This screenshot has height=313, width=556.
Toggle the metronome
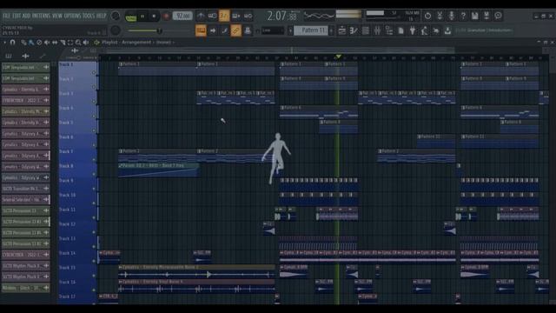(x=201, y=16)
